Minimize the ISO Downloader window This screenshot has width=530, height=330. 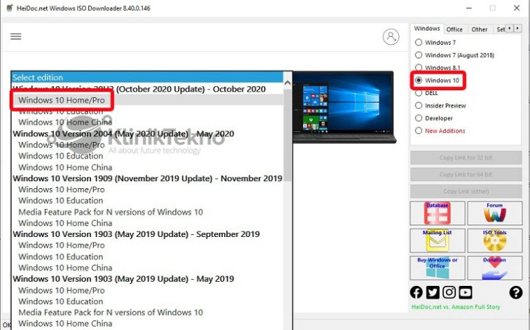pos(469,8)
